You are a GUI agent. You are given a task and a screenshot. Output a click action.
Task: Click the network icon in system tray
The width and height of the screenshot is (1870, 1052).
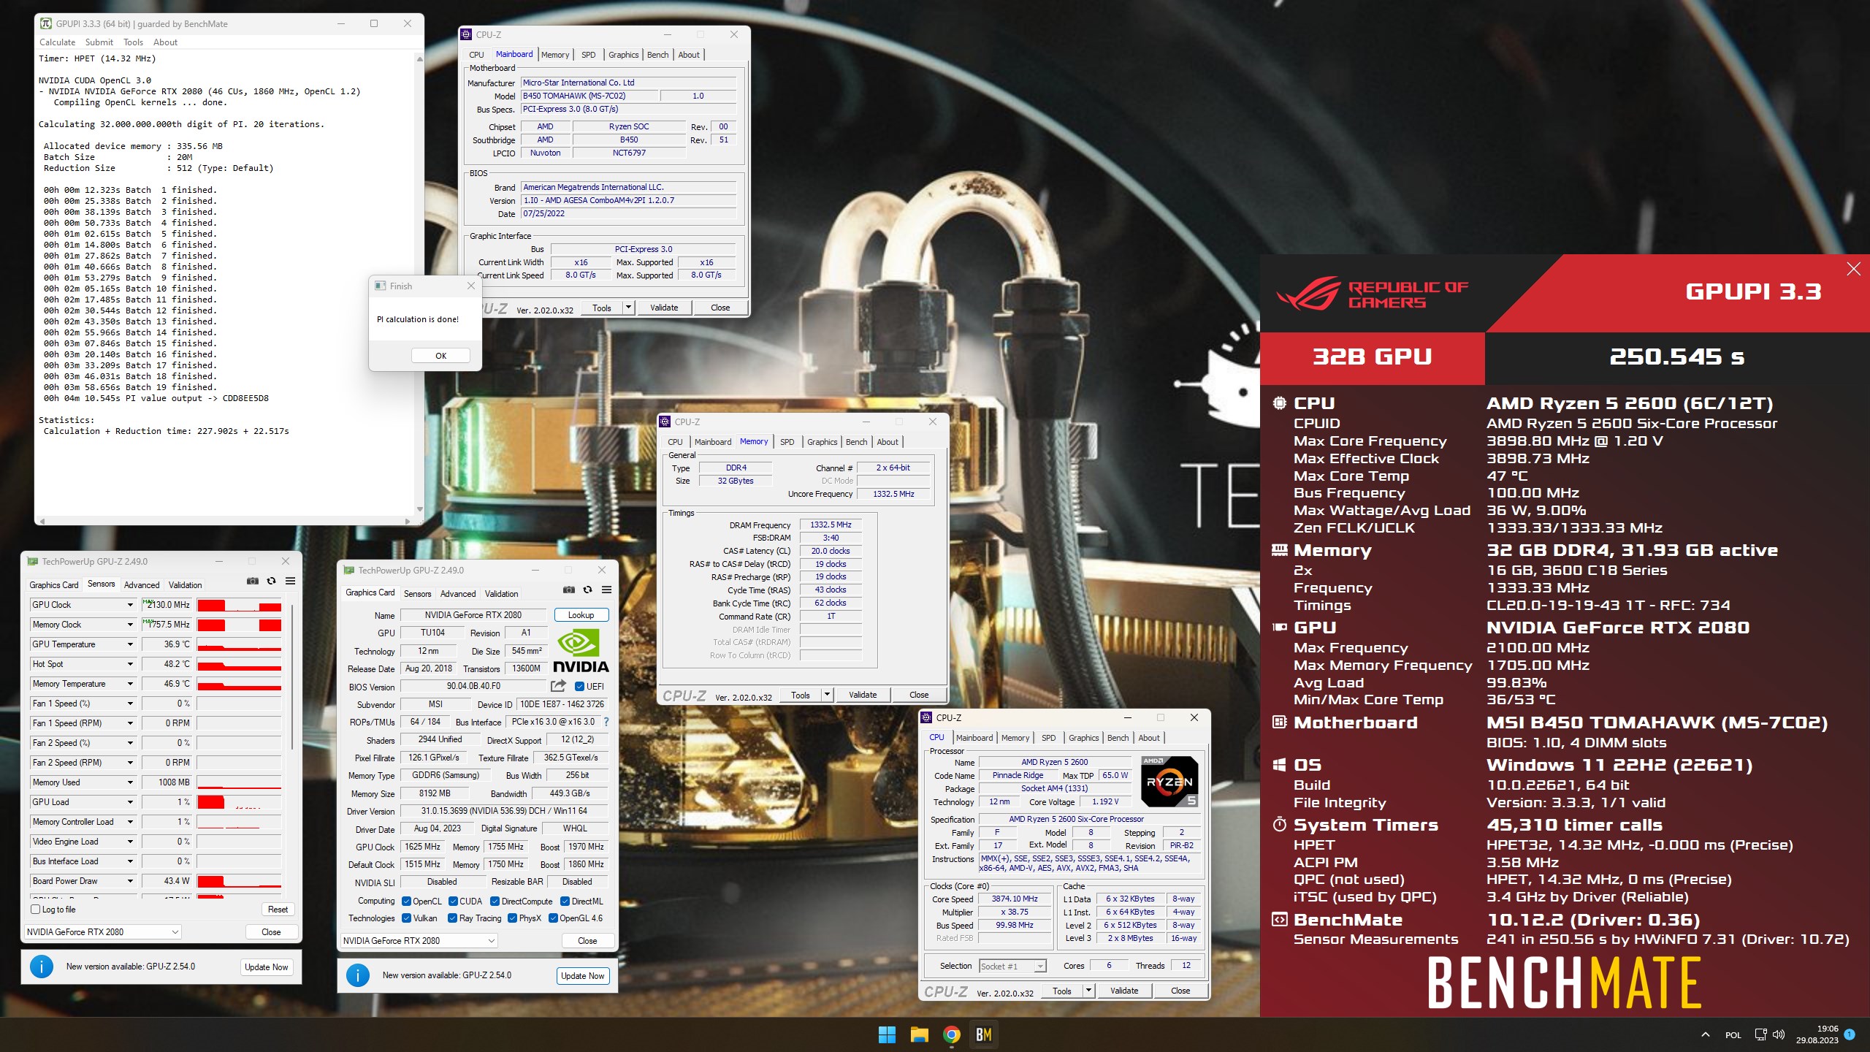pos(1760,1034)
